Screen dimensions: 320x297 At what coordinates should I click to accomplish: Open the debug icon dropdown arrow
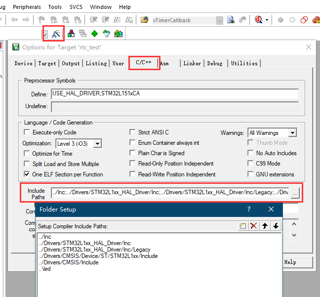[267, 20]
